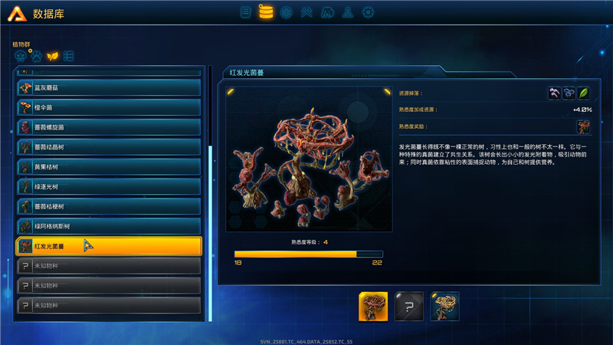Open the research flask icon
The image size is (613, 345).
pos(348,12)
